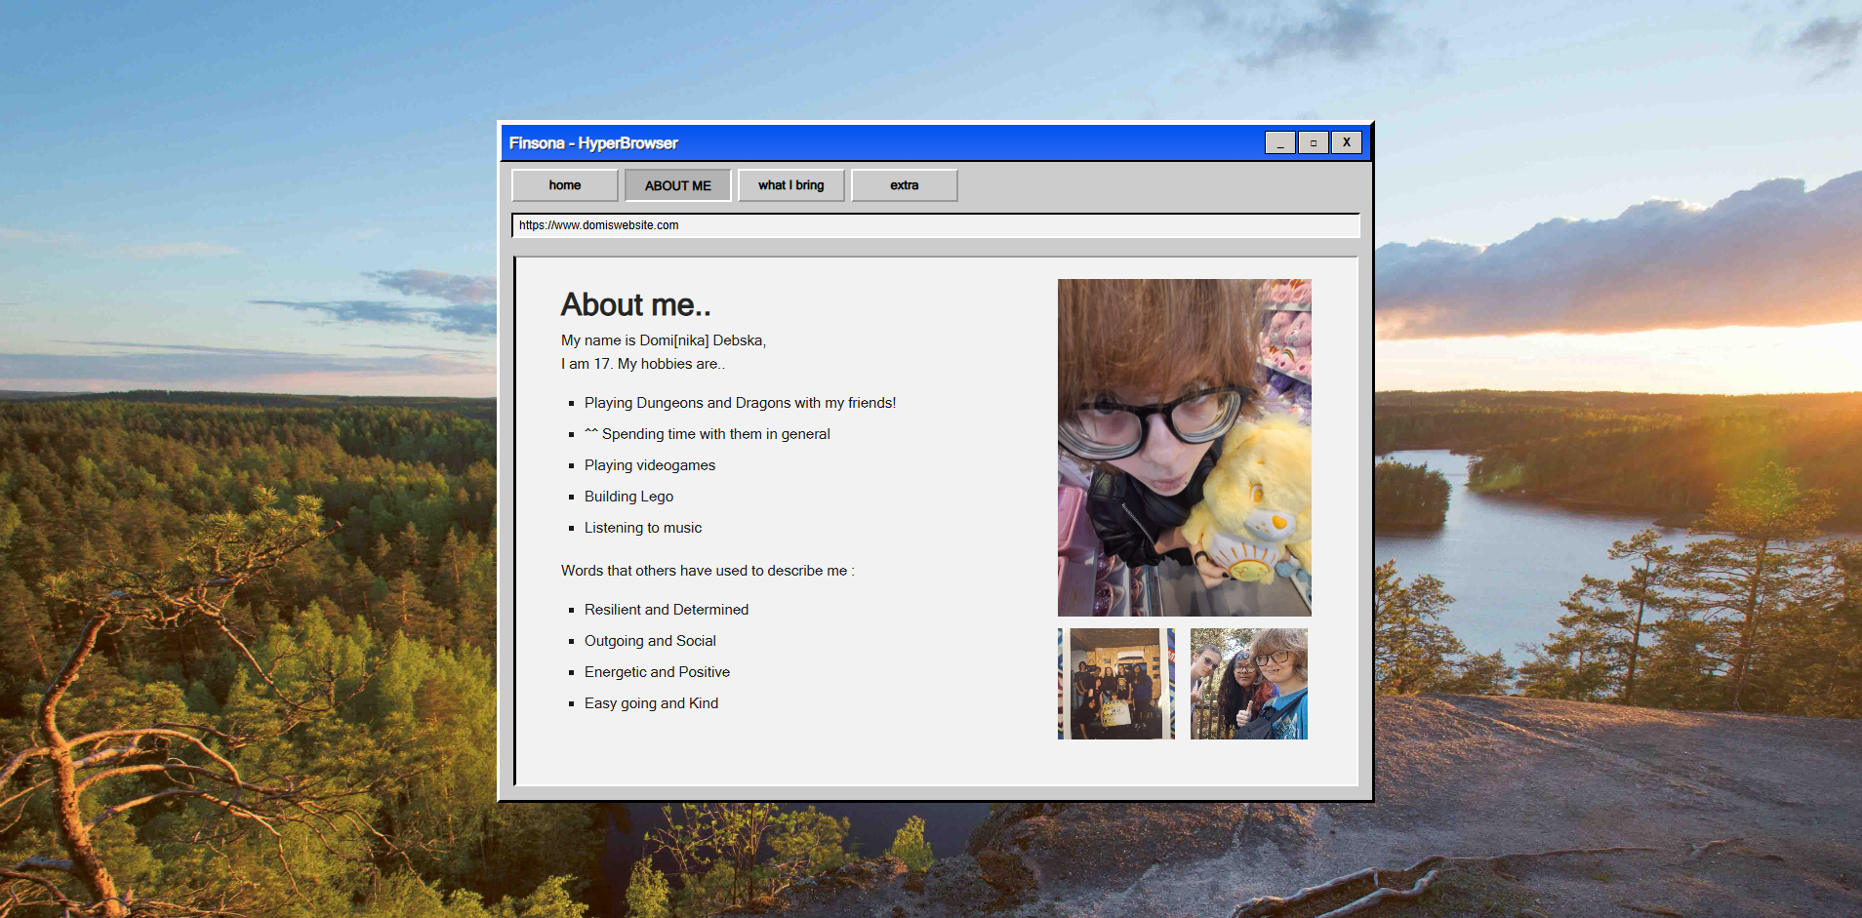The image size is (1862, 918).
Task: Click the URL address bar
Action: tap(935, 225)
